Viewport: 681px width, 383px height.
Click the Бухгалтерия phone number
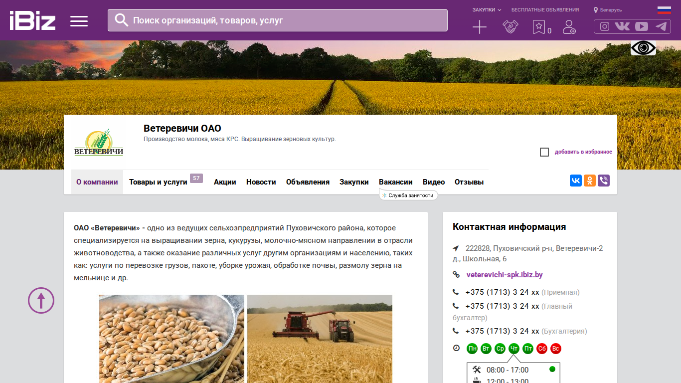tap(502, 331)
